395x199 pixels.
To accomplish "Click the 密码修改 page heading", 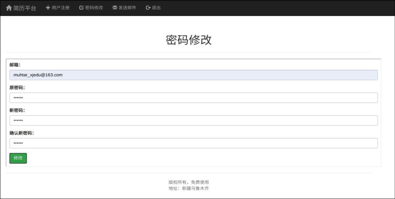I will tap(189, 40).
